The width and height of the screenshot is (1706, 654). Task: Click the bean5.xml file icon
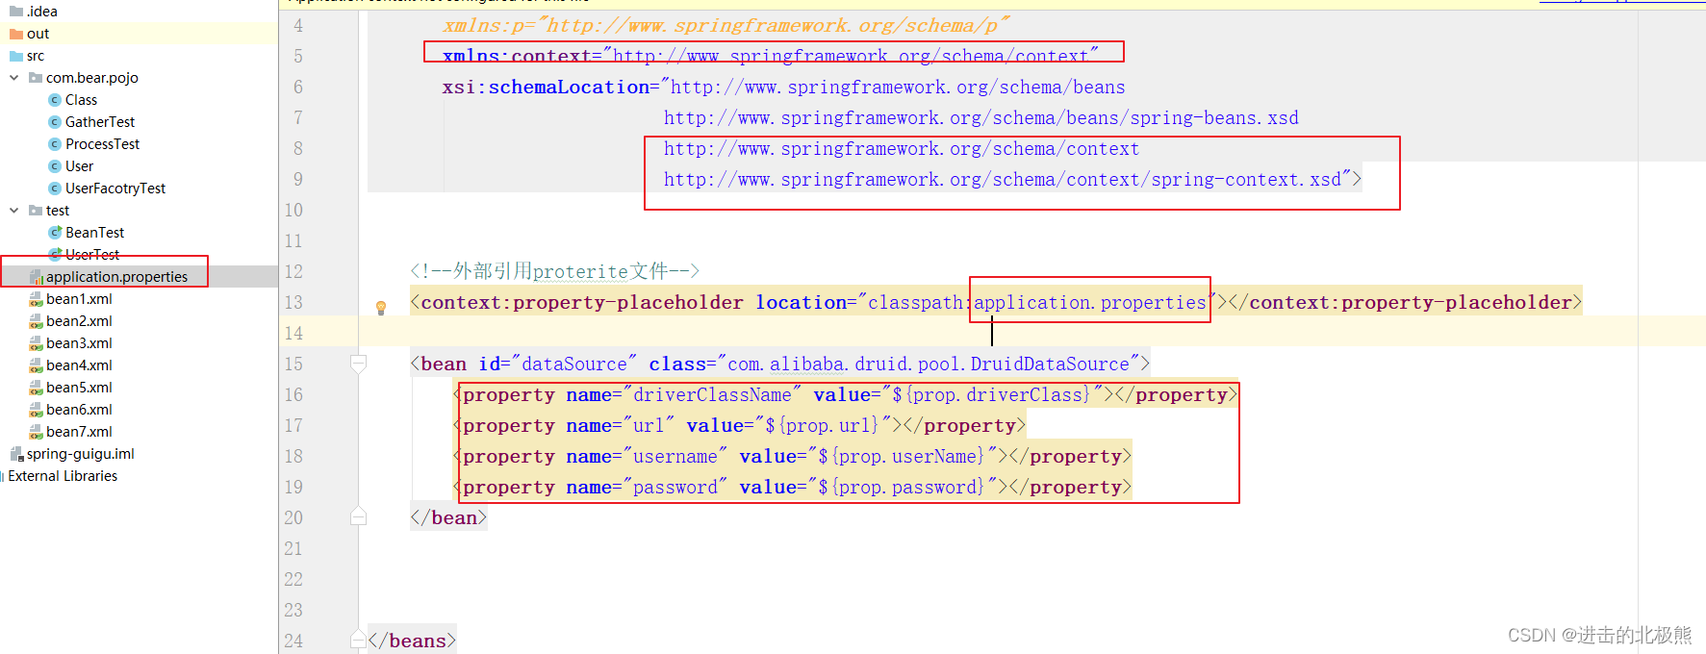point(36,388)
